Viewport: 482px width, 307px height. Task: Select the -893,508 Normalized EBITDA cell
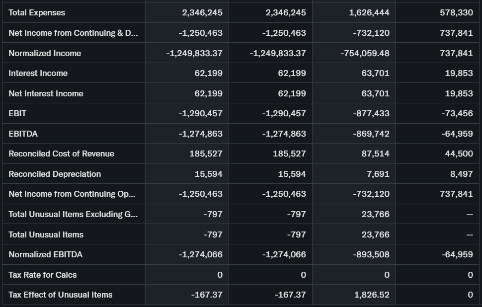pos(371,254)
